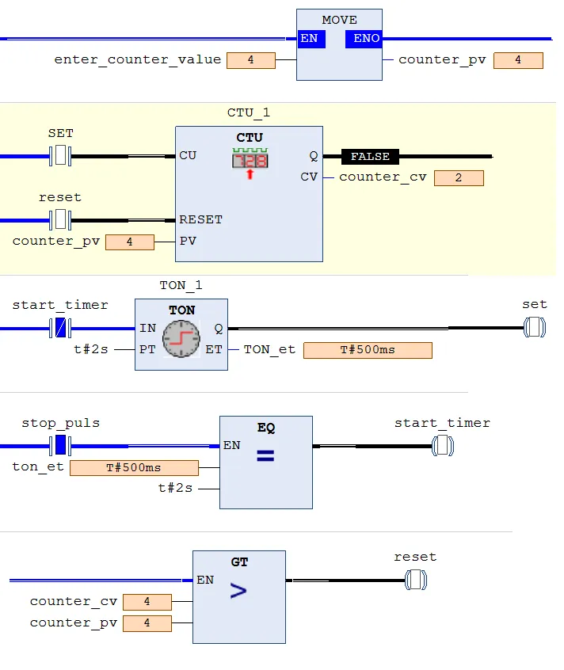Click the MOVE block title
The width and height of the screenshot is (564, 670).
tap(339, 20)
